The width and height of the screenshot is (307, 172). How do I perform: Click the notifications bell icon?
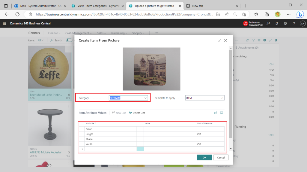(x=277, y=24)
